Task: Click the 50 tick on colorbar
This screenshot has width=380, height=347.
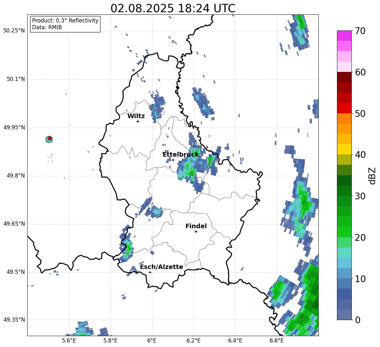Action: tap(360, 113)
